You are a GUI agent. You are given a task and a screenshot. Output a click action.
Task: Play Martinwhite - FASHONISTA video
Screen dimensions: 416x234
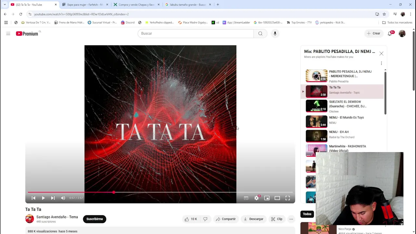pyautogui.click(x=342, y=148)
